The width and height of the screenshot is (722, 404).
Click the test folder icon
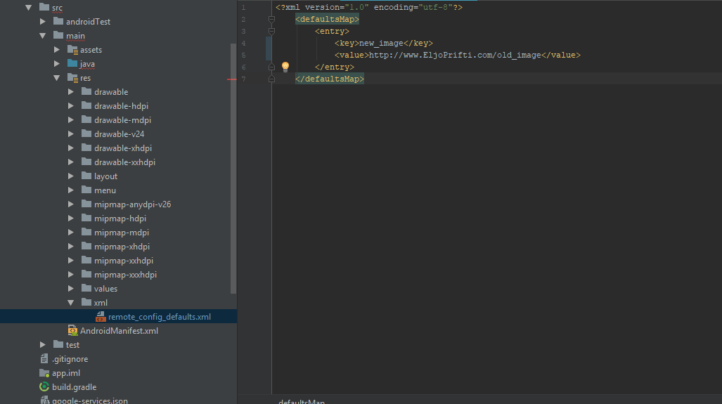[58, 344]
